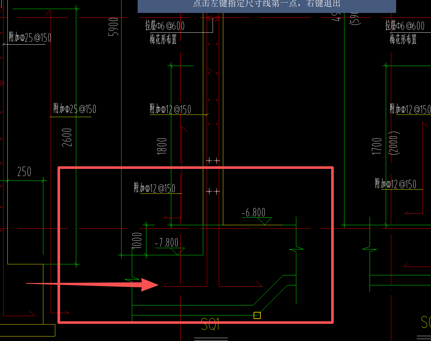Pick the 250 dimension text
This screenshot has height=341, width=431.
[x=24, y=171]
